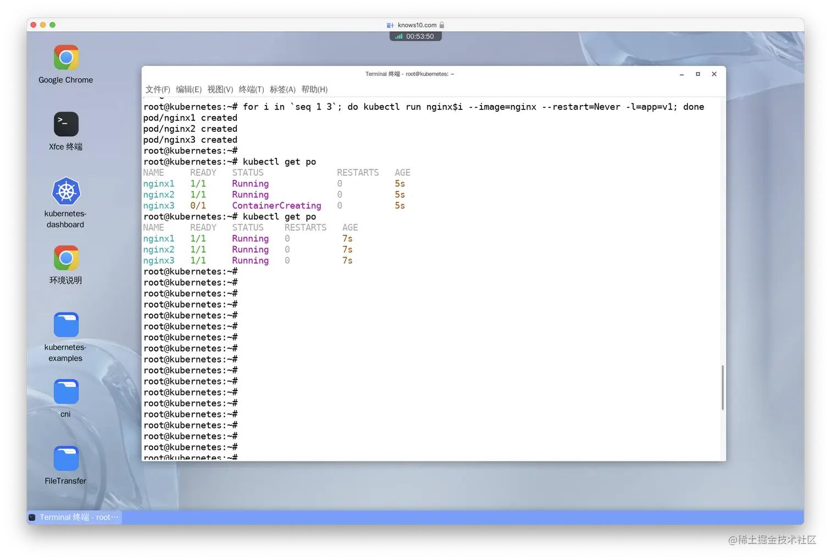Click the 'pod/nginx2 created' output line

(x=190, y=129)
